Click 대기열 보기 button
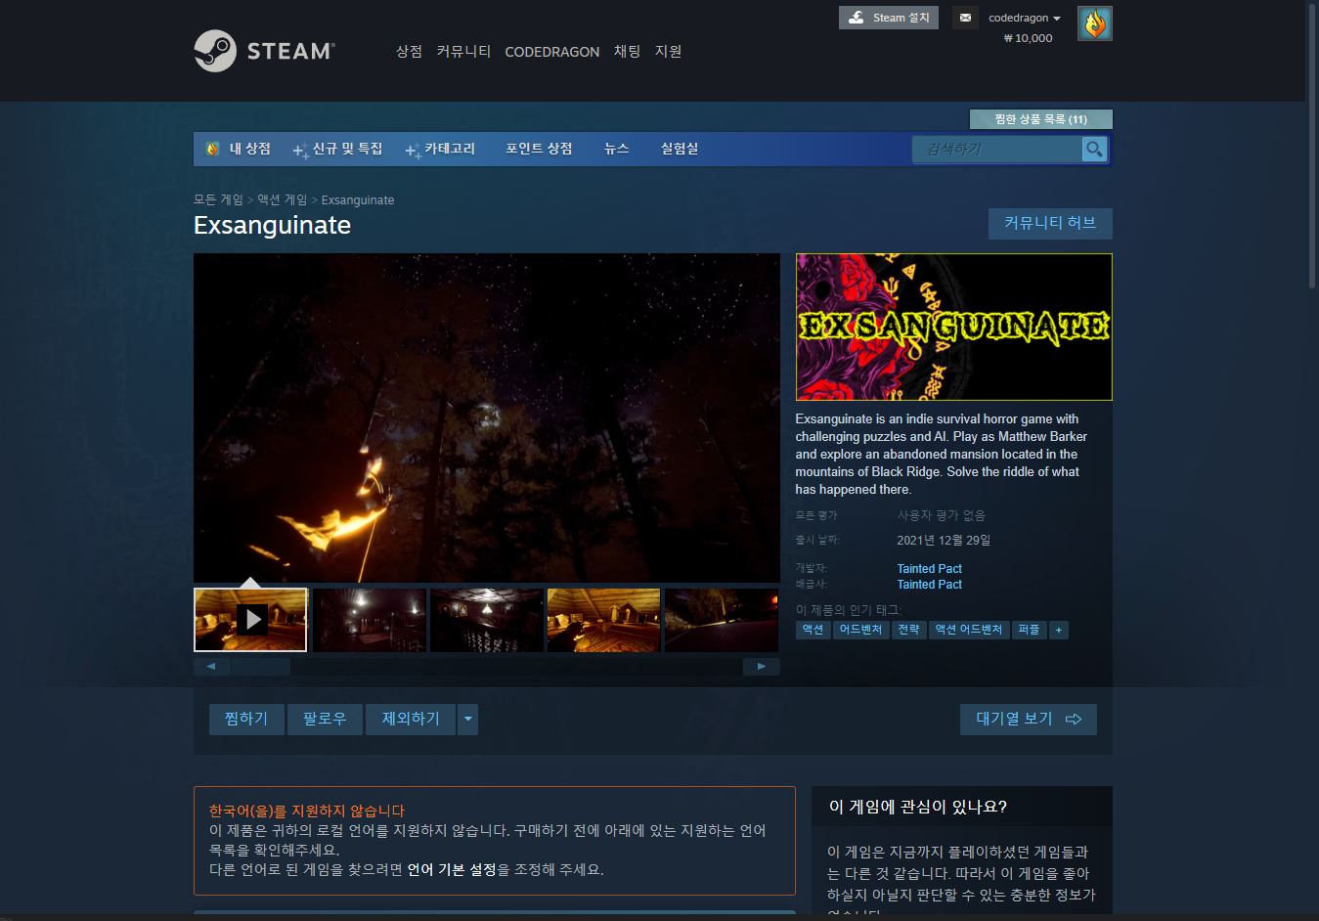1319x921 pixels. 1028,719
